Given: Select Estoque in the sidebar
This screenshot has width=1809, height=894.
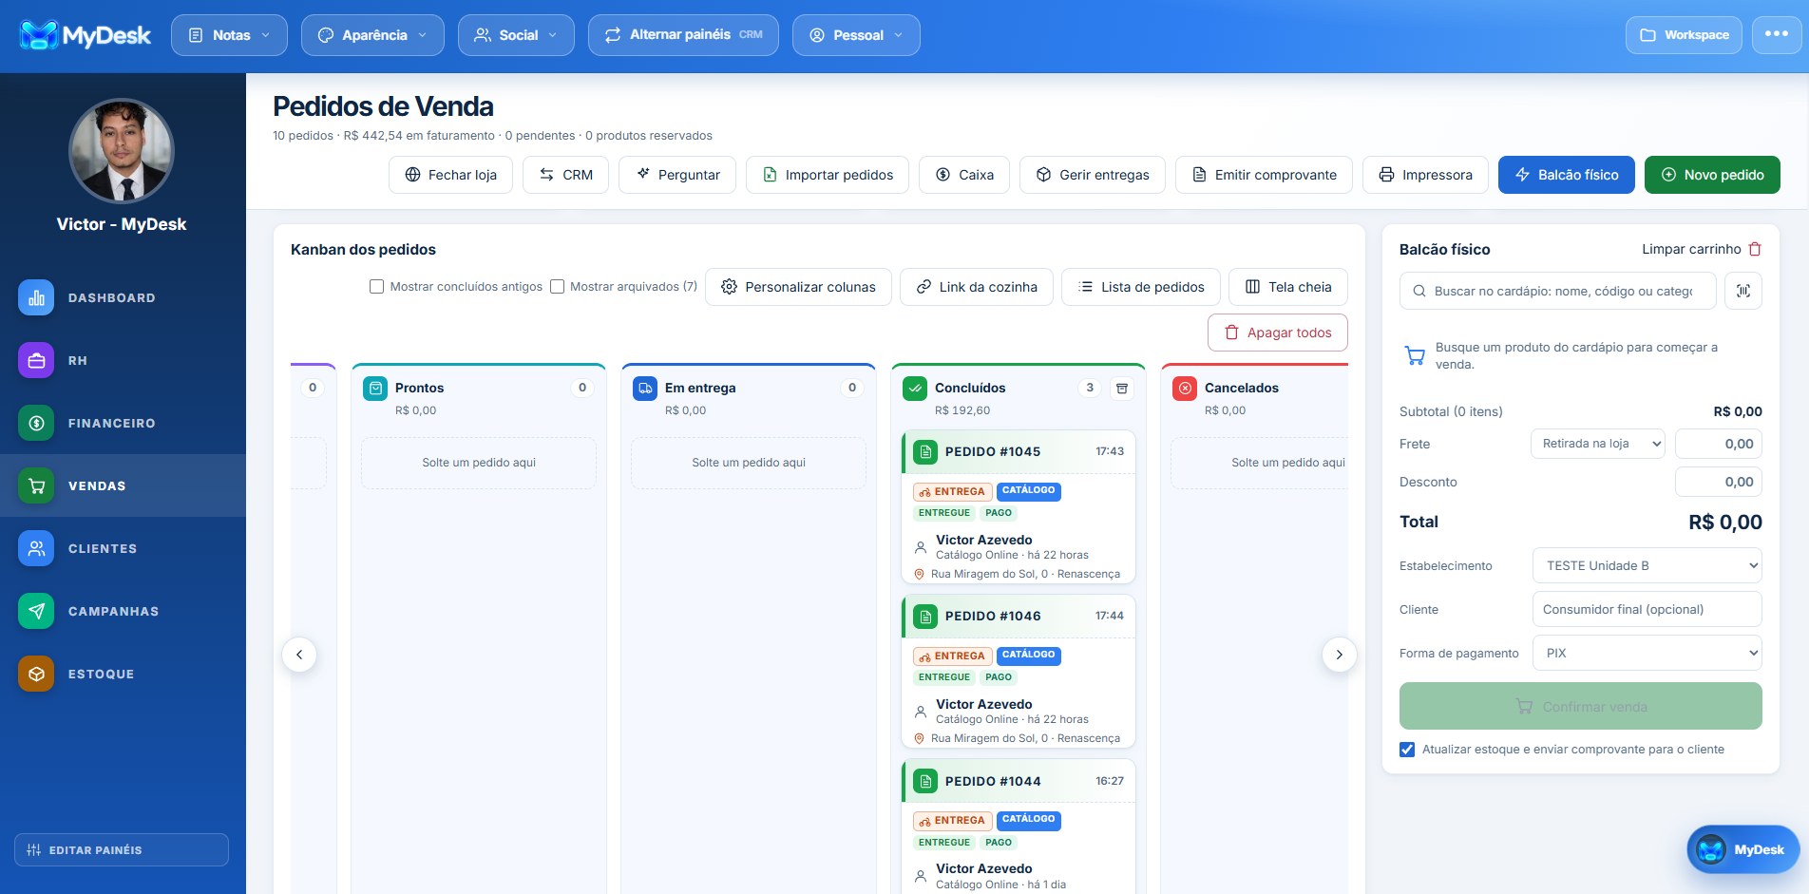Looking at the screenshot, I should point(123,674).
